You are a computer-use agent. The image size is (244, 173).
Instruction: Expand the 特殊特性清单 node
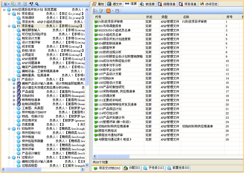point(14,100)
